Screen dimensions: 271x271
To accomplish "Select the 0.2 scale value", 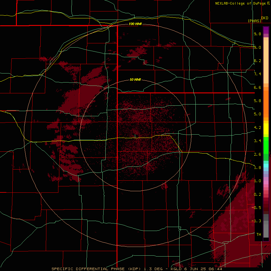I will pos(257,195).
